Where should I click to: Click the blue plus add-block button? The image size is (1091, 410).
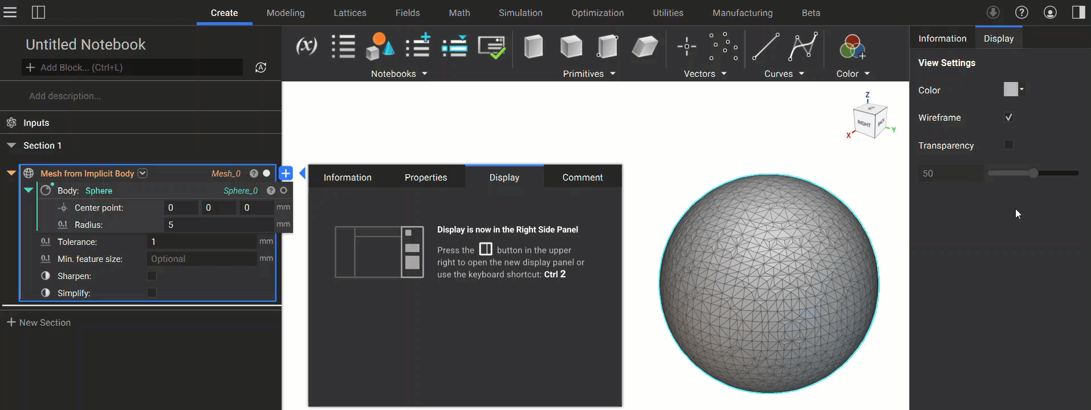coord(286,173)
